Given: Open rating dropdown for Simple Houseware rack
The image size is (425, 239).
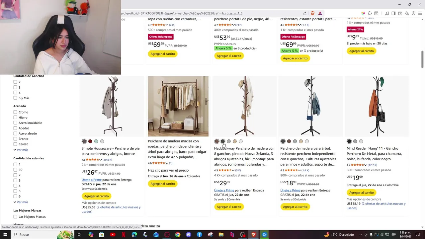Looking at the screenshot, I should point(101,160).
